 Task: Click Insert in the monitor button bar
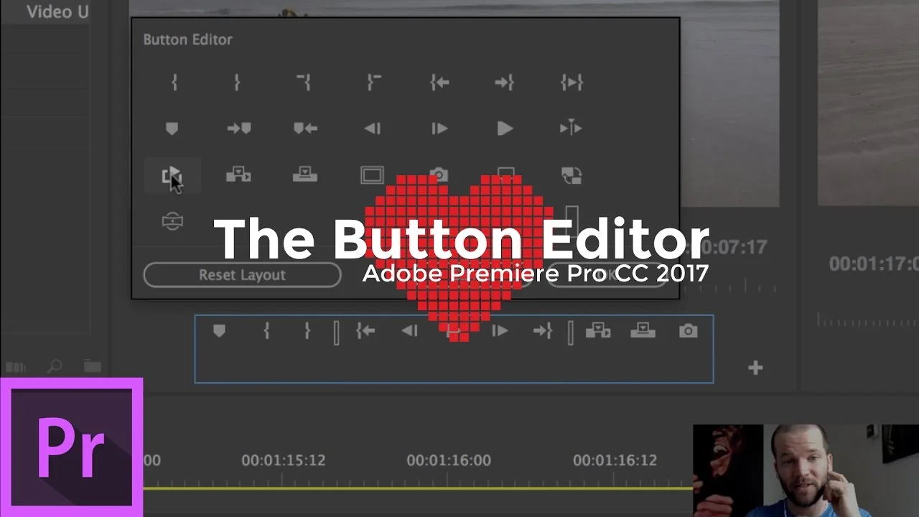(x=598, y=330)
